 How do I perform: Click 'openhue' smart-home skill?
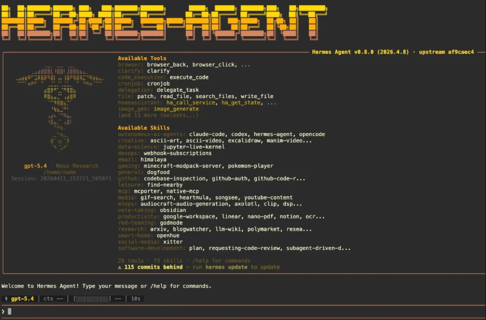pos(168,235)
